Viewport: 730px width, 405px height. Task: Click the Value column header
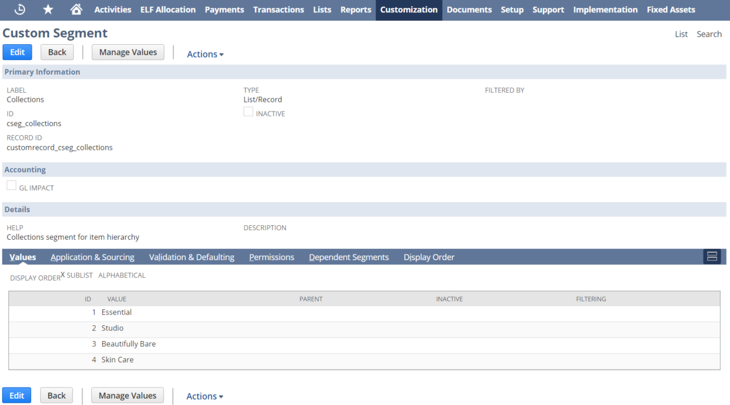(117, 299)
